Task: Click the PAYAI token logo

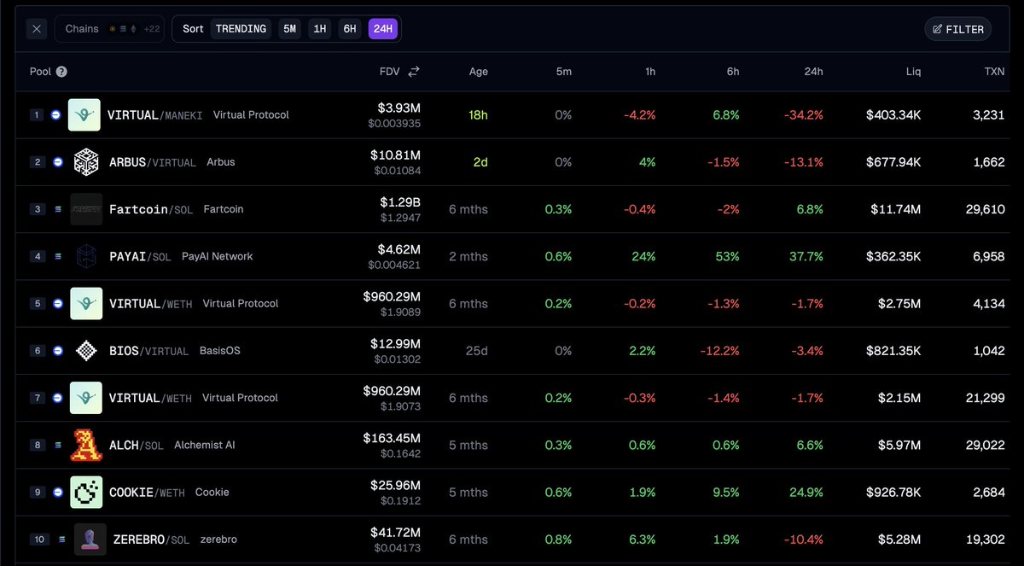Action: (x=86, y=256)
